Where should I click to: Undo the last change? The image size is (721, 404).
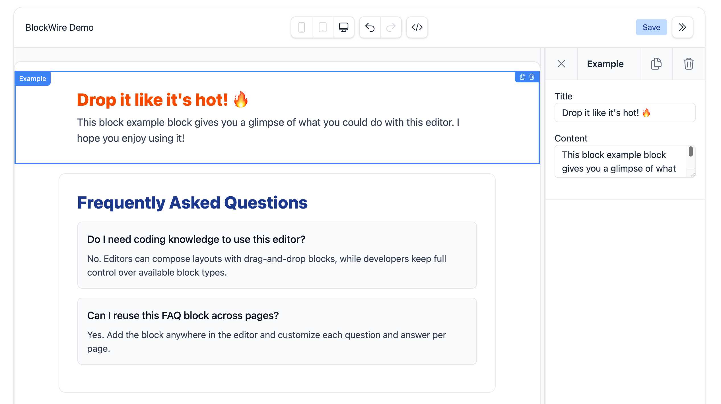[x=370, y=27]
